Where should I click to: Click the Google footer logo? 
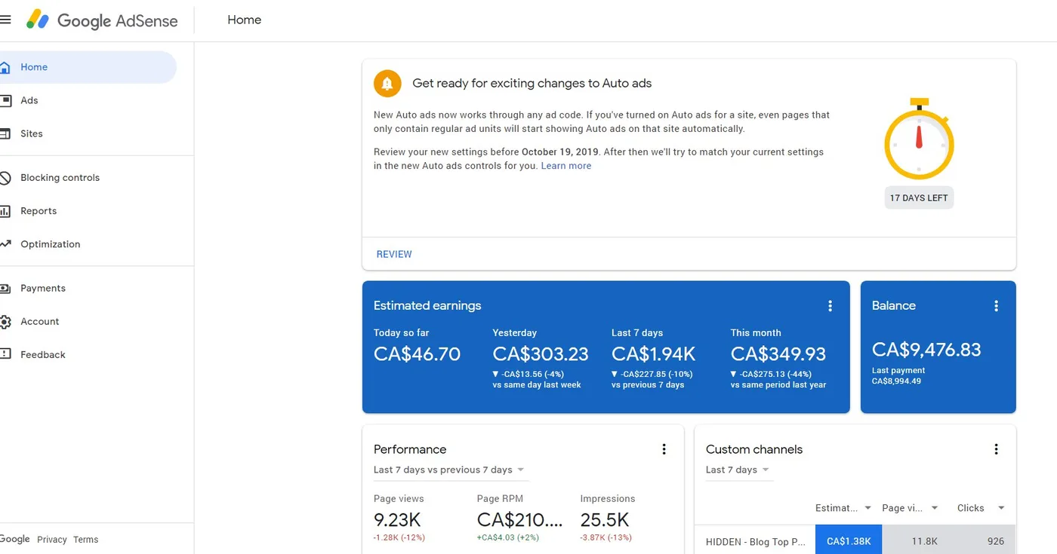point(15,539)
